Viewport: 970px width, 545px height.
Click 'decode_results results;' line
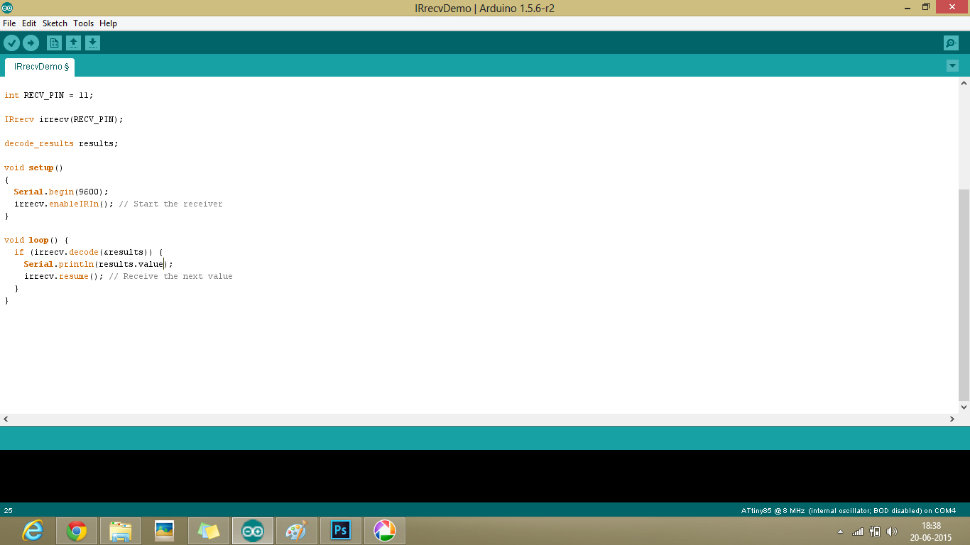[x=61, y=143]
